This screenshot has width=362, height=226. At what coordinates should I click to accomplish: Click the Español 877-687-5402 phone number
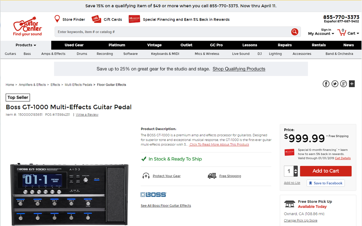[341, 21]
